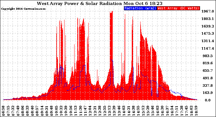The width and height of the screenshot is (216, 117).
Task: Click the 14:03 time label
Action: pyautogui.click(x=124, y=111)
